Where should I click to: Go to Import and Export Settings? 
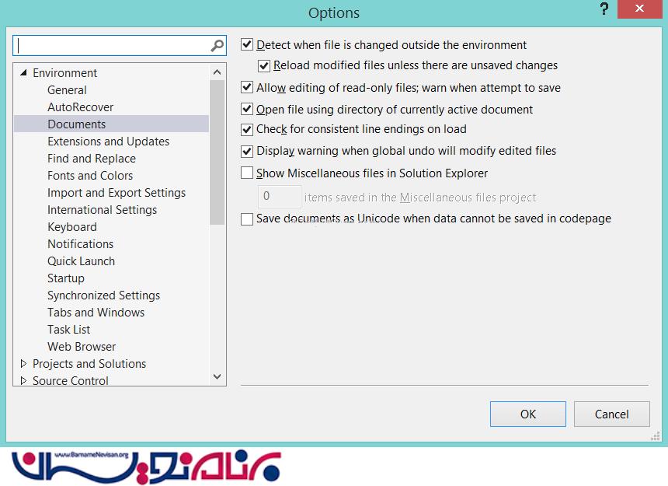point(117,193)
